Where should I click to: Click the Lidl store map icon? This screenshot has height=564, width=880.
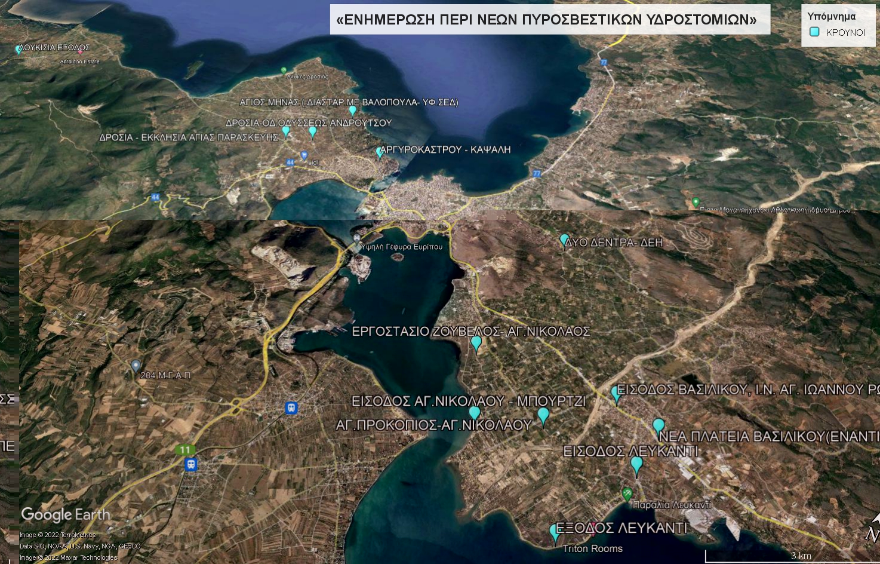click(x=304, y=155)
